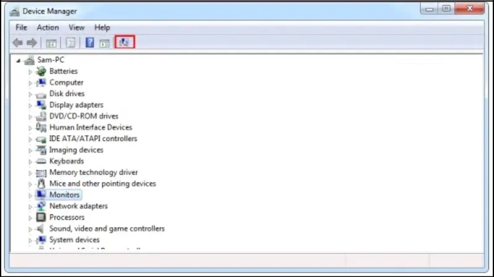
Task: Expand the Network adapters node
Action: (x=30, y=206)
